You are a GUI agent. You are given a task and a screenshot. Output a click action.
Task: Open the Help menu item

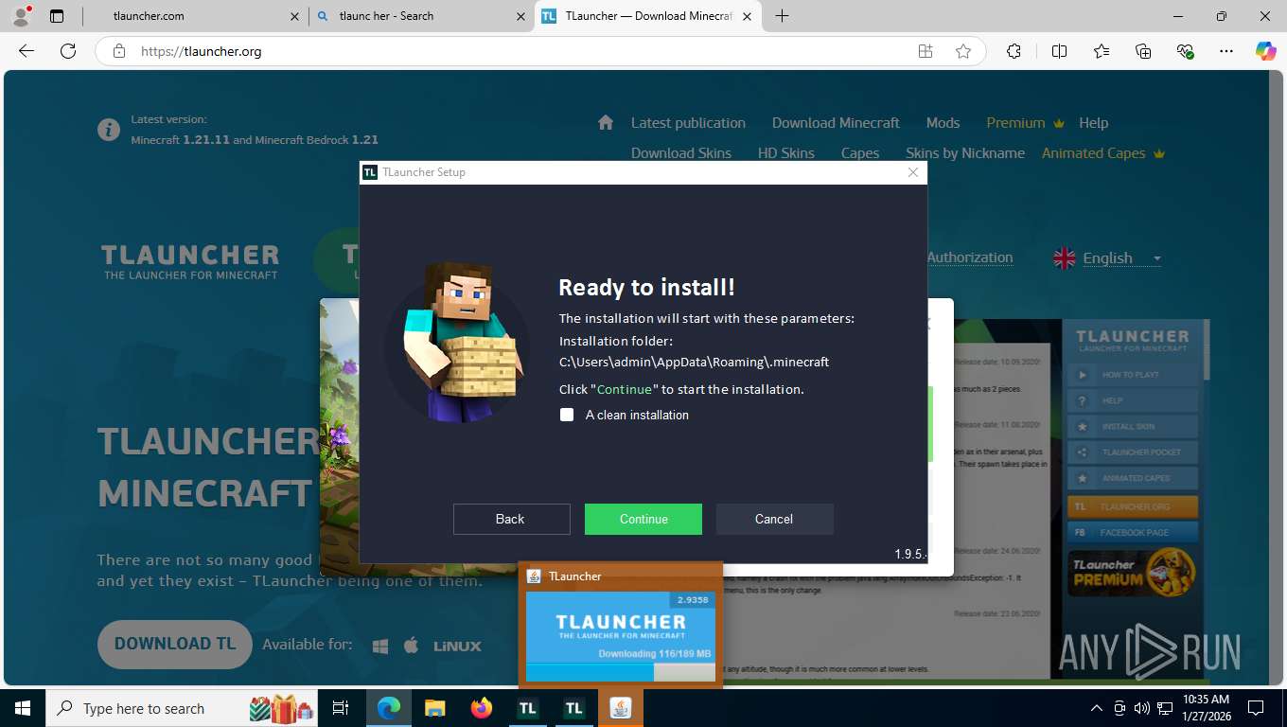(1093, 123)
